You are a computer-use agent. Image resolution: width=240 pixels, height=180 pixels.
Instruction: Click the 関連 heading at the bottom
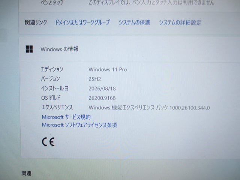tap(26, 173)
